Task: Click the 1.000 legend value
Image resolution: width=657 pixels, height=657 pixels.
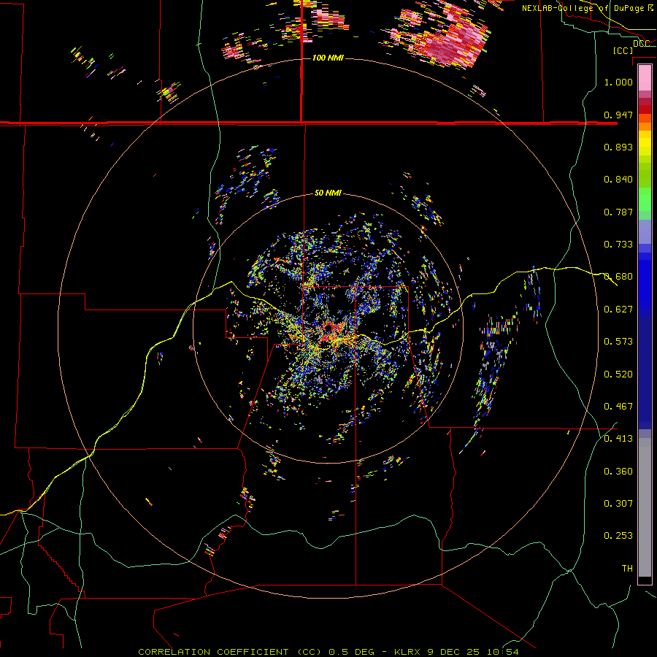Action: click(618, 82)
